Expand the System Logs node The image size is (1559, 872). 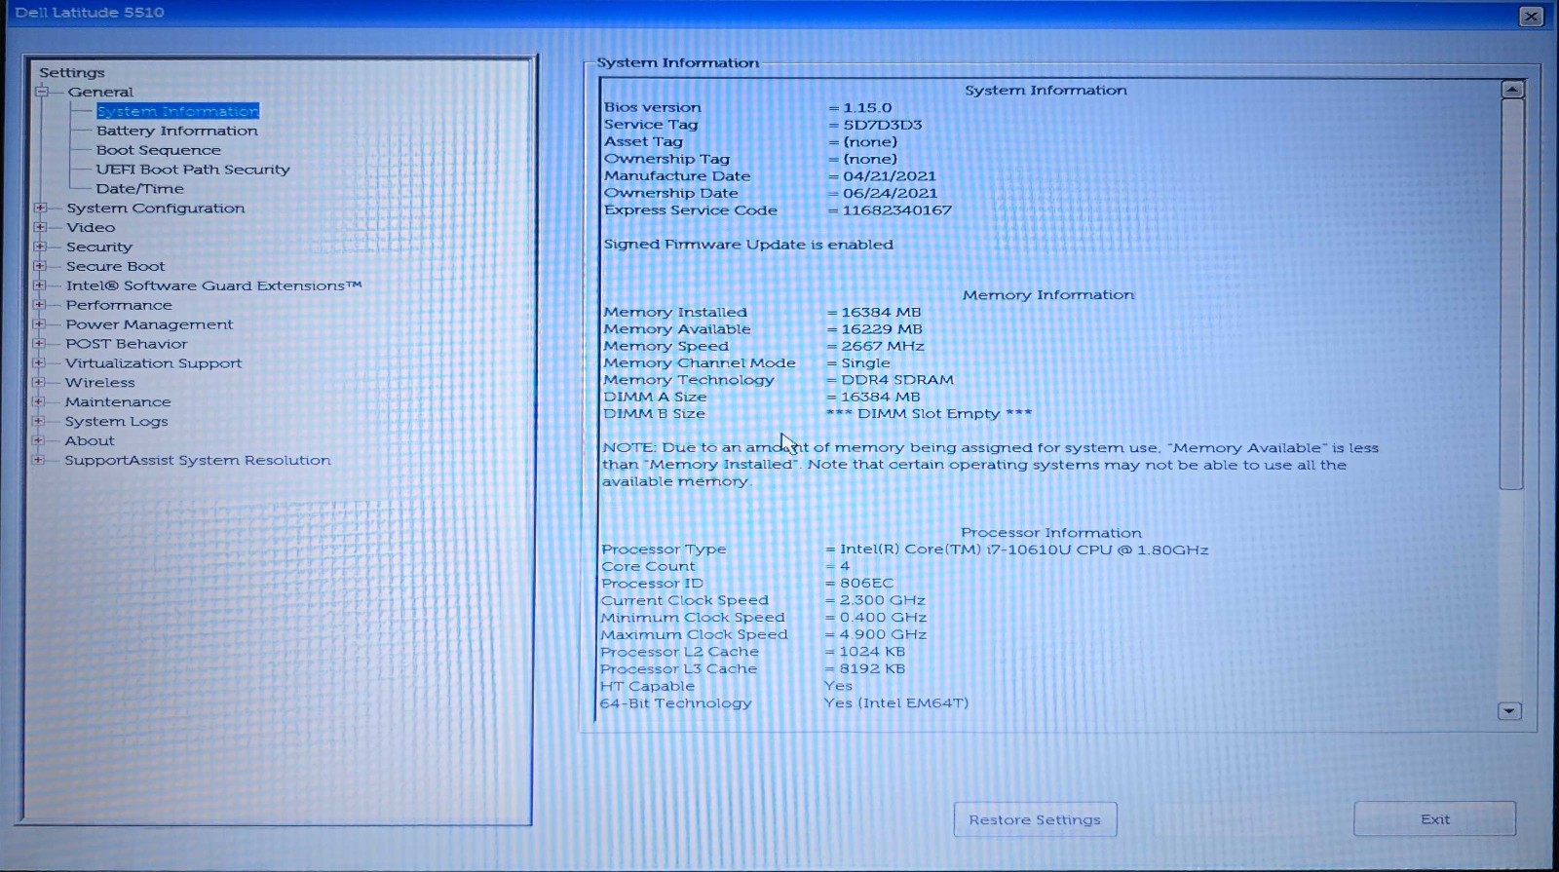pos(39,421)
